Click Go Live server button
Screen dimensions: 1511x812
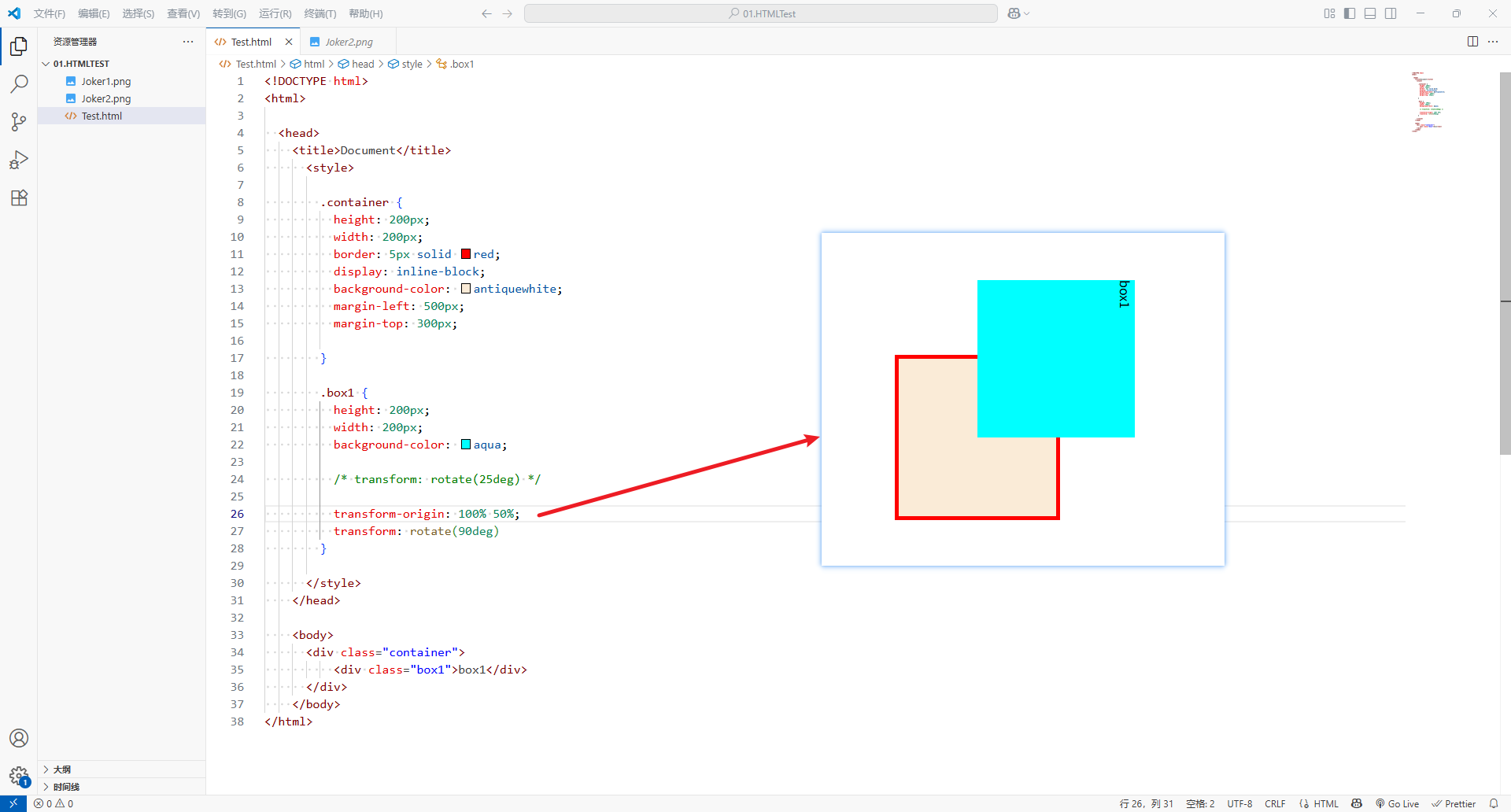(x=1397, y=803)
